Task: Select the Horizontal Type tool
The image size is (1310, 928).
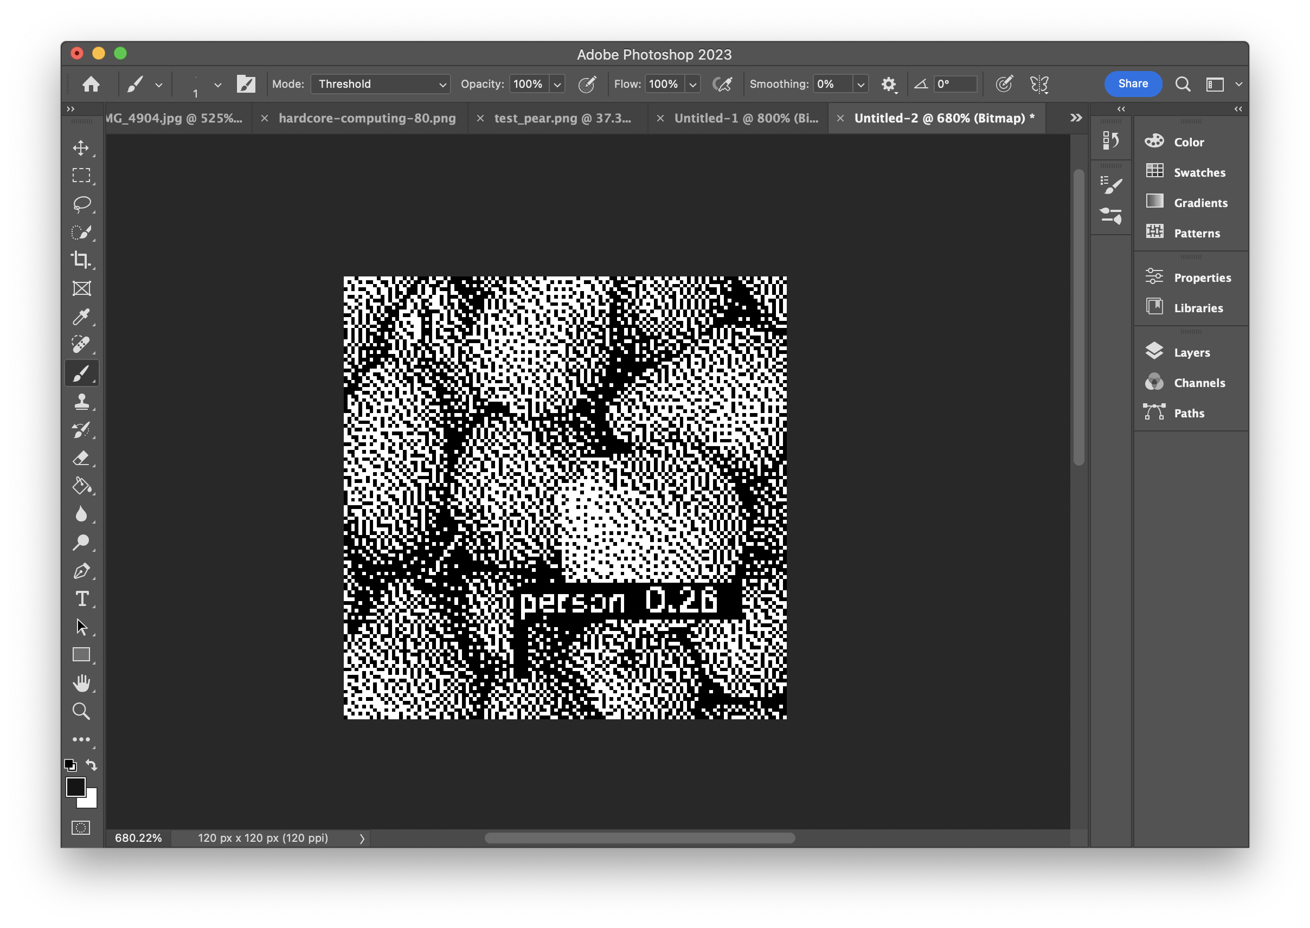Action: click(x=81, y=599)
